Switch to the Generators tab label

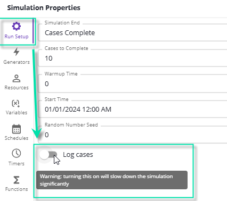coord(17,62)
